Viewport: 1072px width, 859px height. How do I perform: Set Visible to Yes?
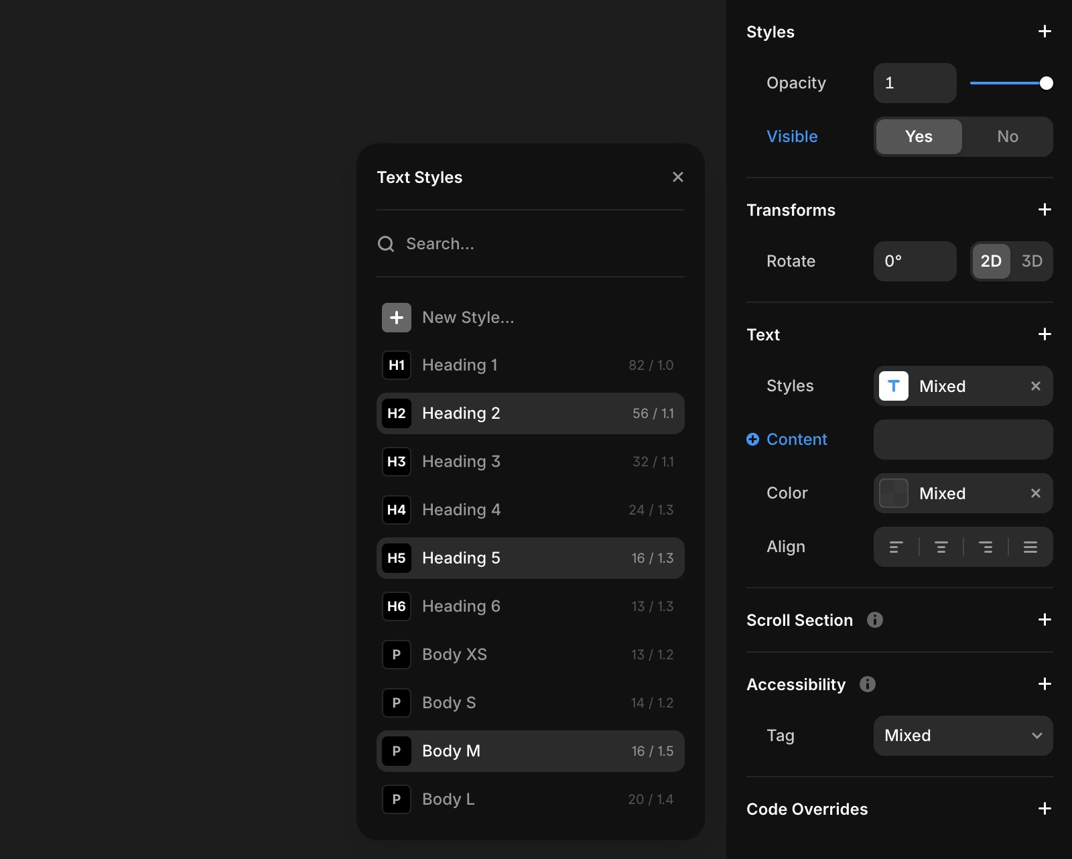coord(919,137)
